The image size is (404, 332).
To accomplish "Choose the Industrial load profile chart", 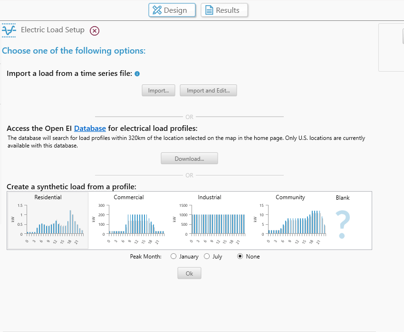I will 210,221.
